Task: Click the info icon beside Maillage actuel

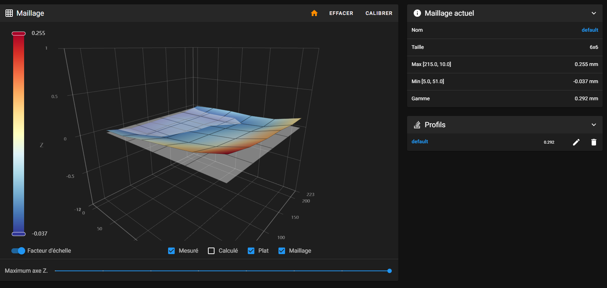Action: click(417, 13)
